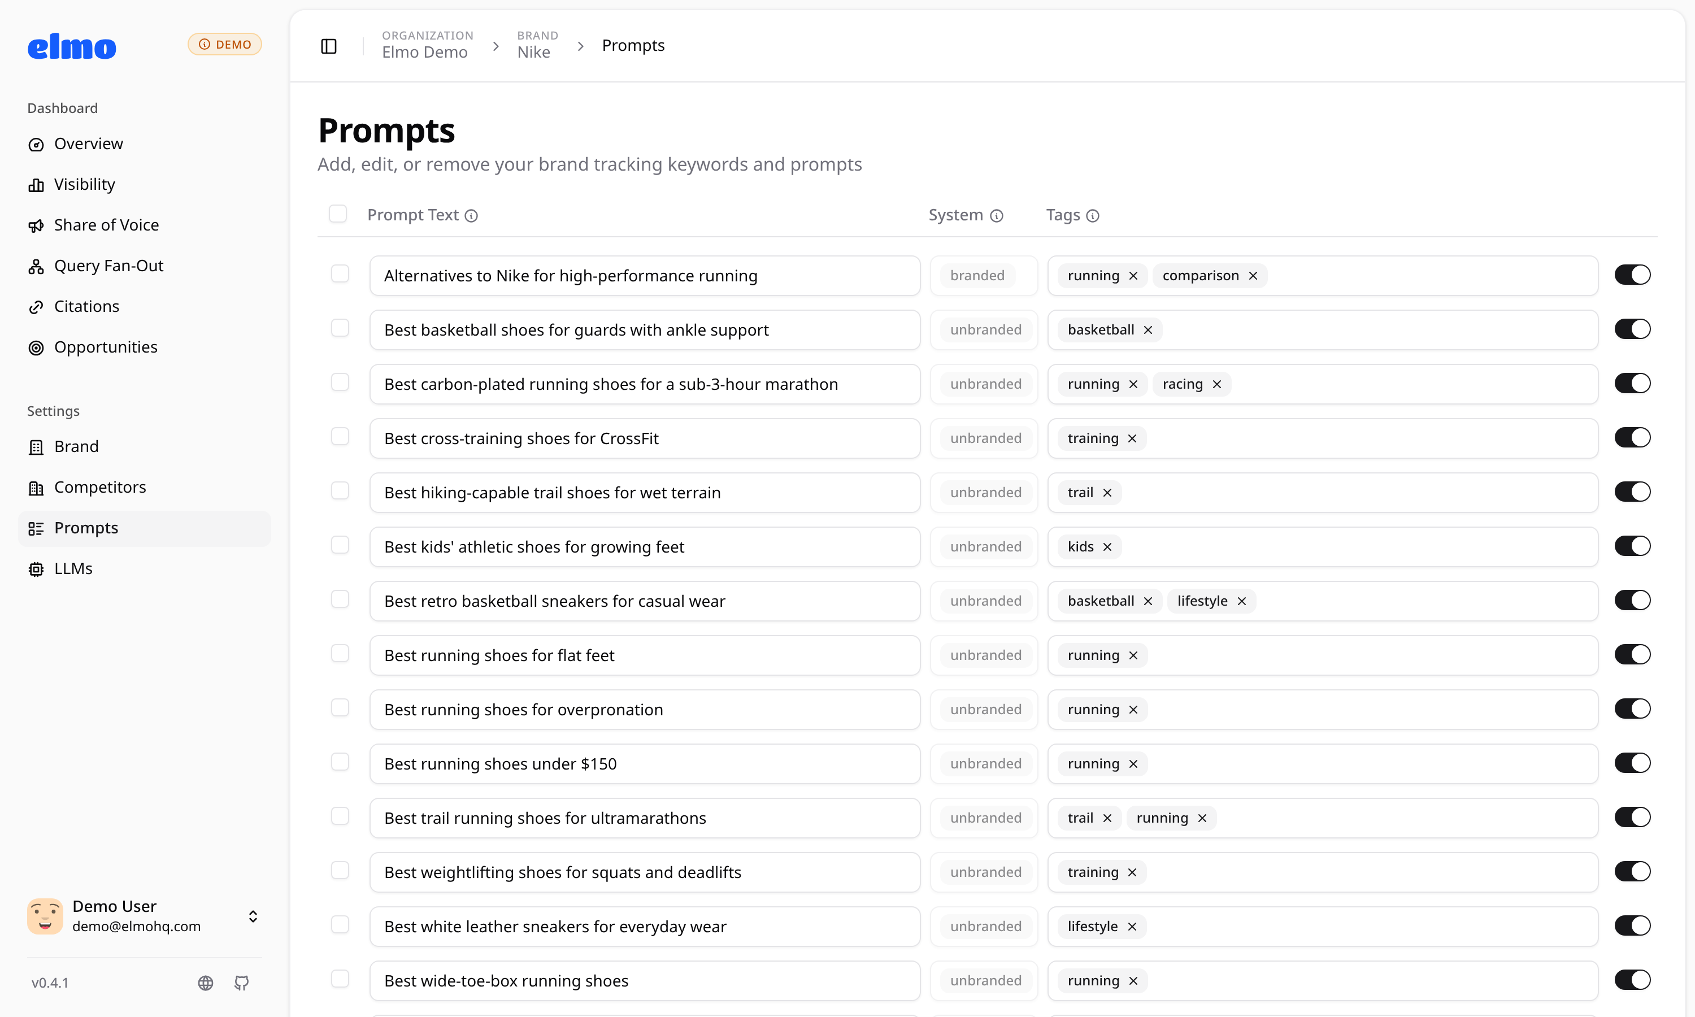The image size is (1695, 1017).
Task: Disable the carbon-plated running shoes prompt toggle
Action: (1632, 383)
